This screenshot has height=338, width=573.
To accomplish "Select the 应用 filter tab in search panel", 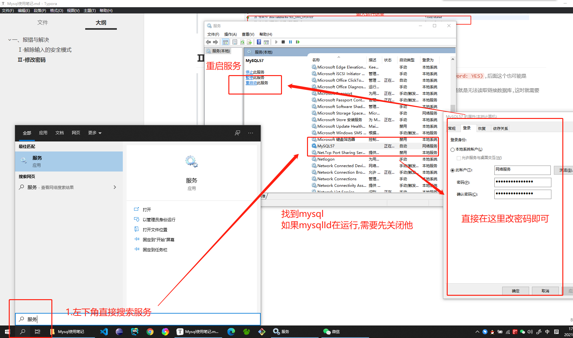I will [x=43, y=133].
